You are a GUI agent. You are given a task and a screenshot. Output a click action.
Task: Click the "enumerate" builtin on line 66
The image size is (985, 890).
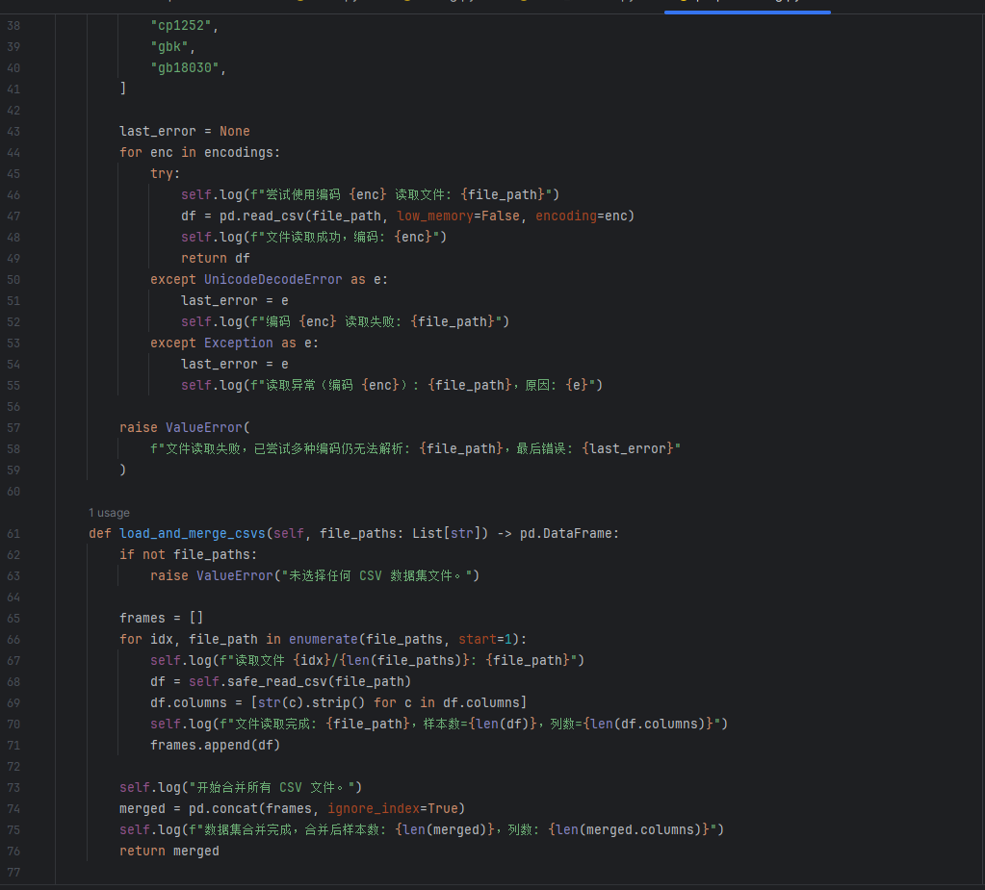(324, 640)
